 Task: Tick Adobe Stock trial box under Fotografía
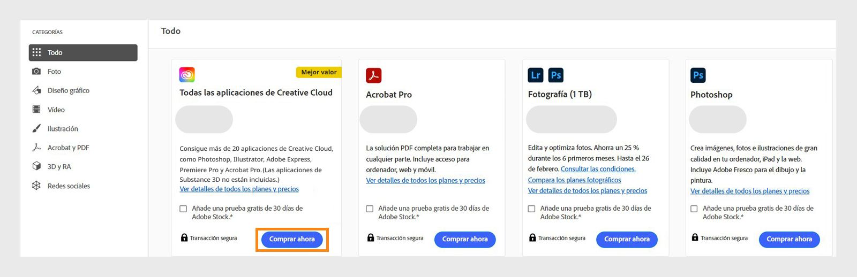(x=531, y=209)
